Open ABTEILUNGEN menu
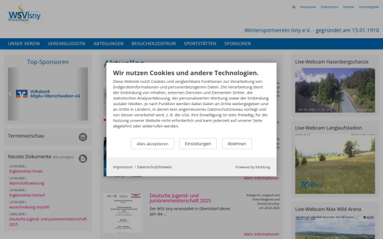Image resolution: width=383 pixels, height=239 pixels. (109, 43)
